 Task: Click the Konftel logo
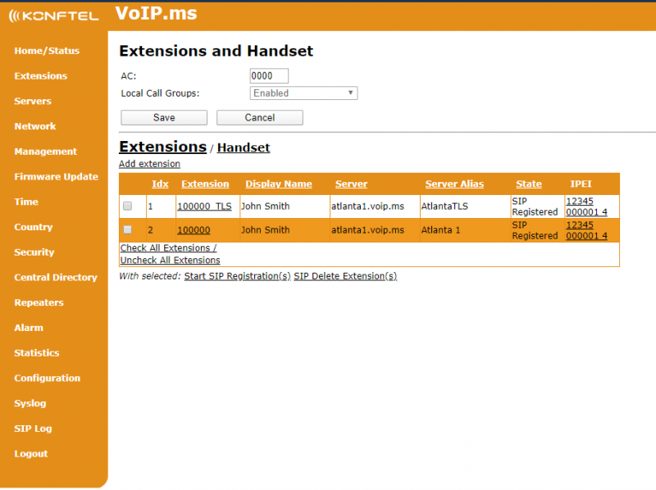tap(53, 16)
